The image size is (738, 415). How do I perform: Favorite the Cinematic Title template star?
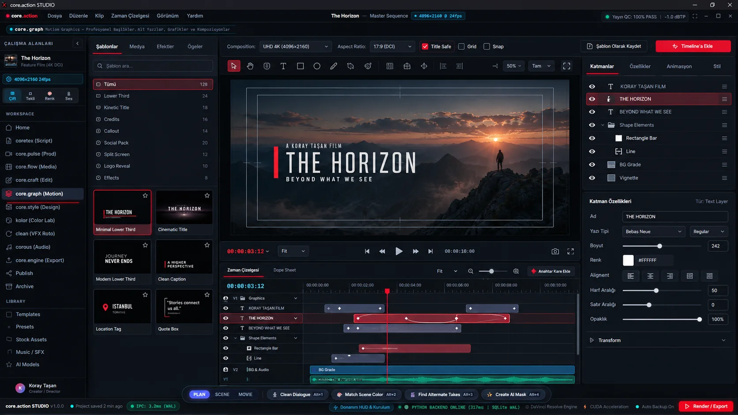pyautogui.click(x=207, y=195)
